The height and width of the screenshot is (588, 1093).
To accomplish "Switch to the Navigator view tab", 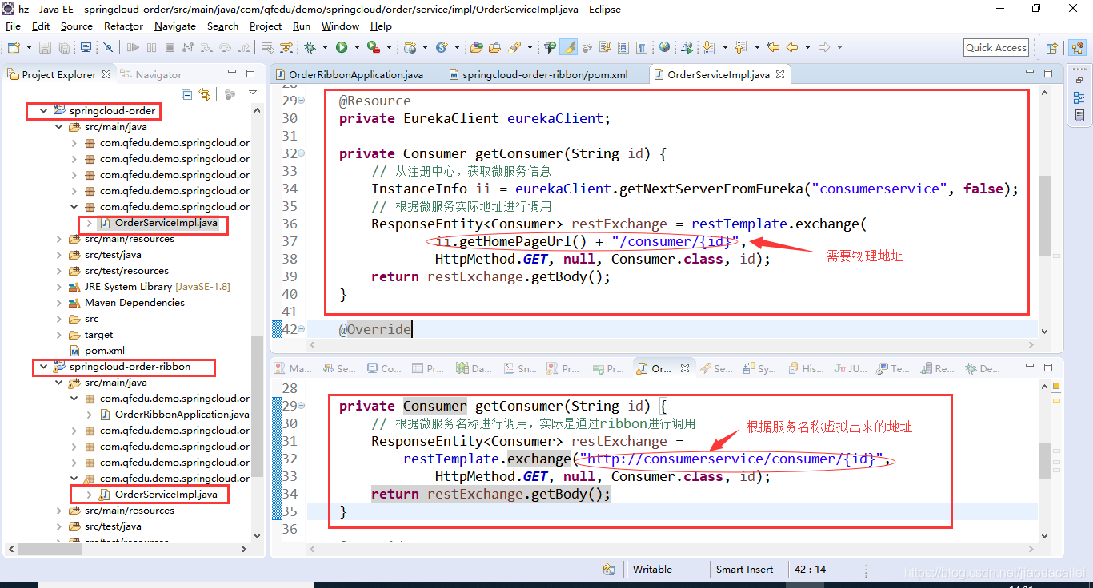I will tap(151, 74).
